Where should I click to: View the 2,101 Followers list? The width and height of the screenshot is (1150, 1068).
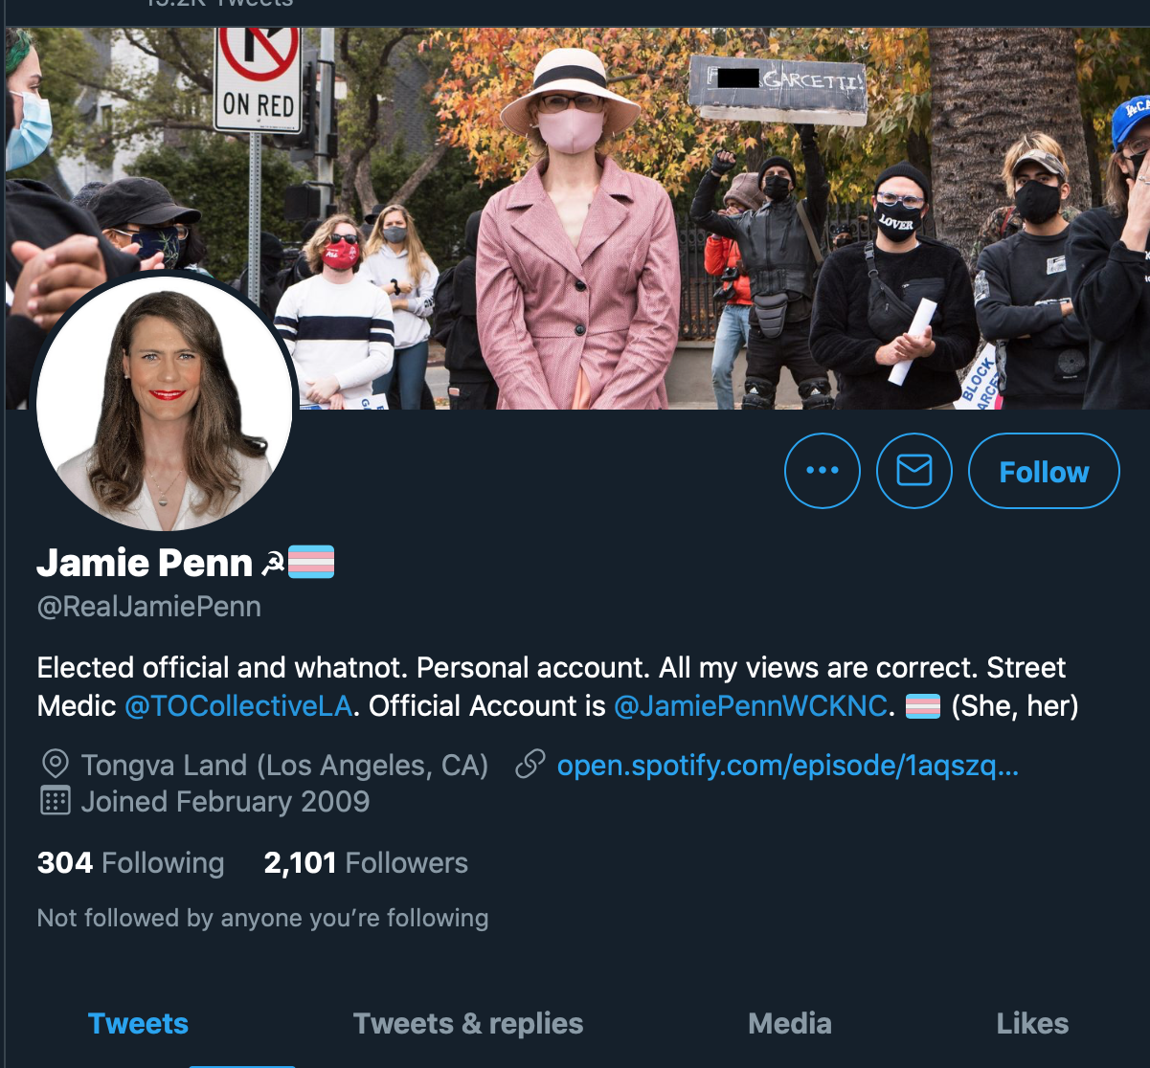click(366, 862)
